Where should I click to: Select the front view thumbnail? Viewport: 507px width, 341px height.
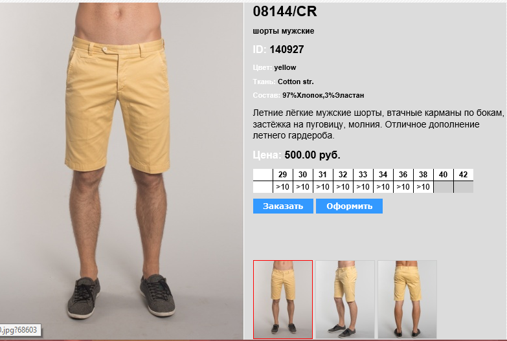pos(283,300)
